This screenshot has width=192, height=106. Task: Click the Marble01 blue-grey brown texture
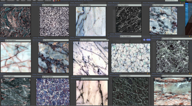(53, 57)
